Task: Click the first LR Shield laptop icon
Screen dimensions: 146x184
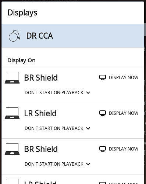Action: tap(12, 113)
